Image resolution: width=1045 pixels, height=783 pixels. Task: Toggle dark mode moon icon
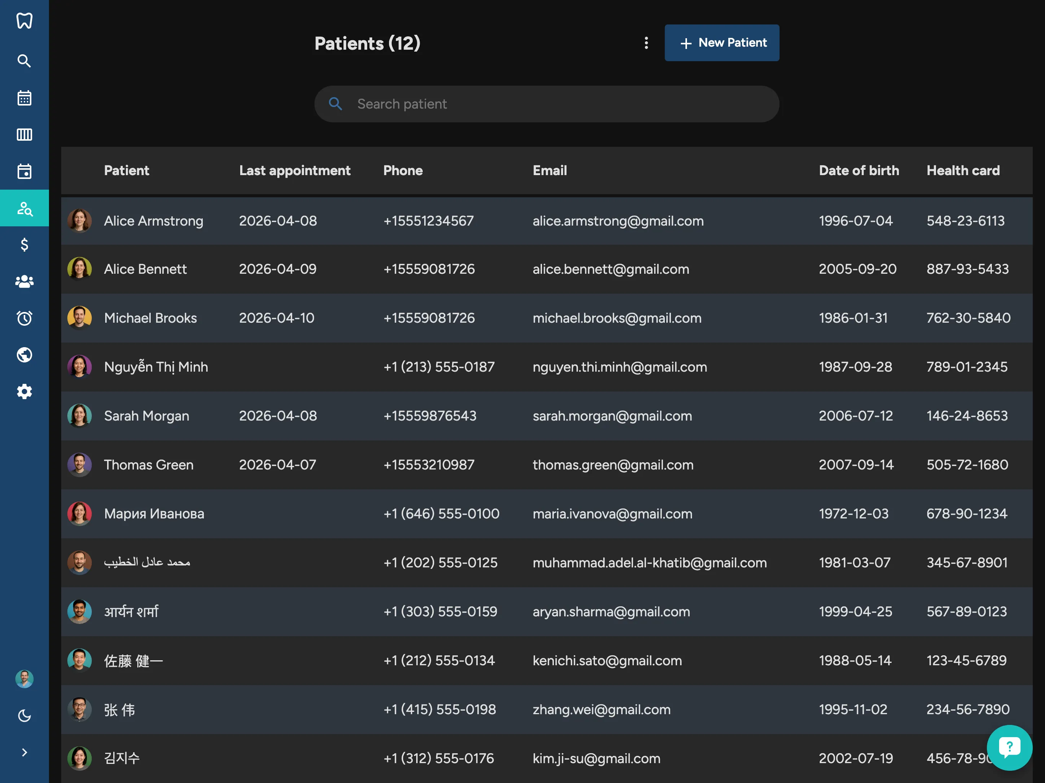click(24, 716)
